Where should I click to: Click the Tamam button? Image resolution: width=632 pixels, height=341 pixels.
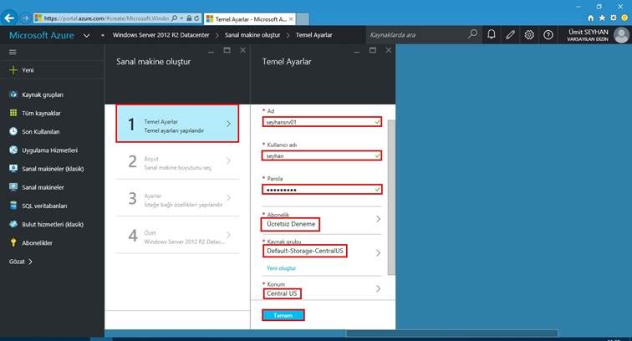coord(283,315)
